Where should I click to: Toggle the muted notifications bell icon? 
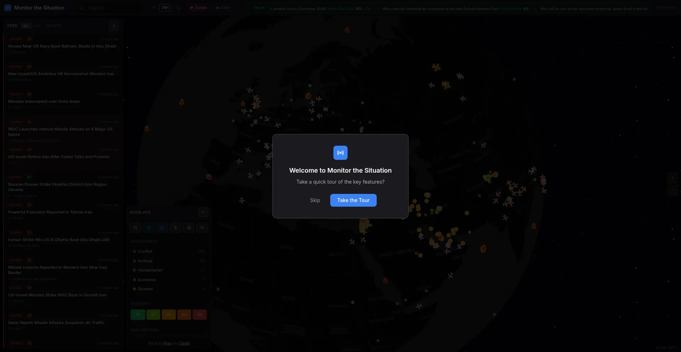pyautogui.click(x=179, y=7)
